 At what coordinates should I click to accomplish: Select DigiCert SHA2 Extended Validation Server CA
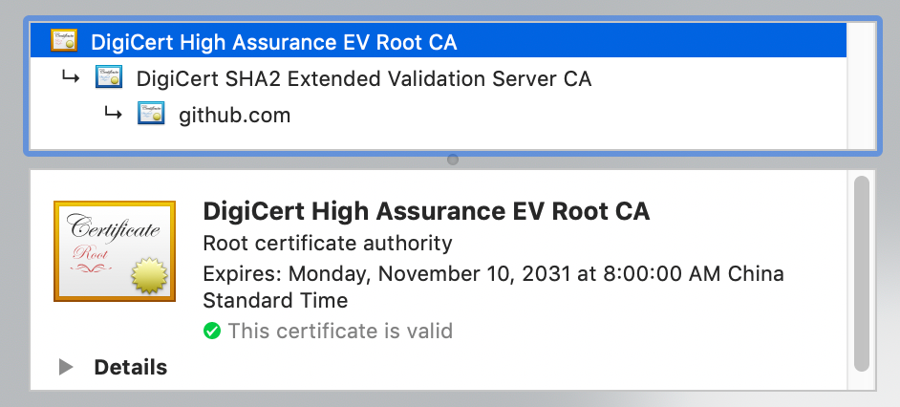click(439, 77)
